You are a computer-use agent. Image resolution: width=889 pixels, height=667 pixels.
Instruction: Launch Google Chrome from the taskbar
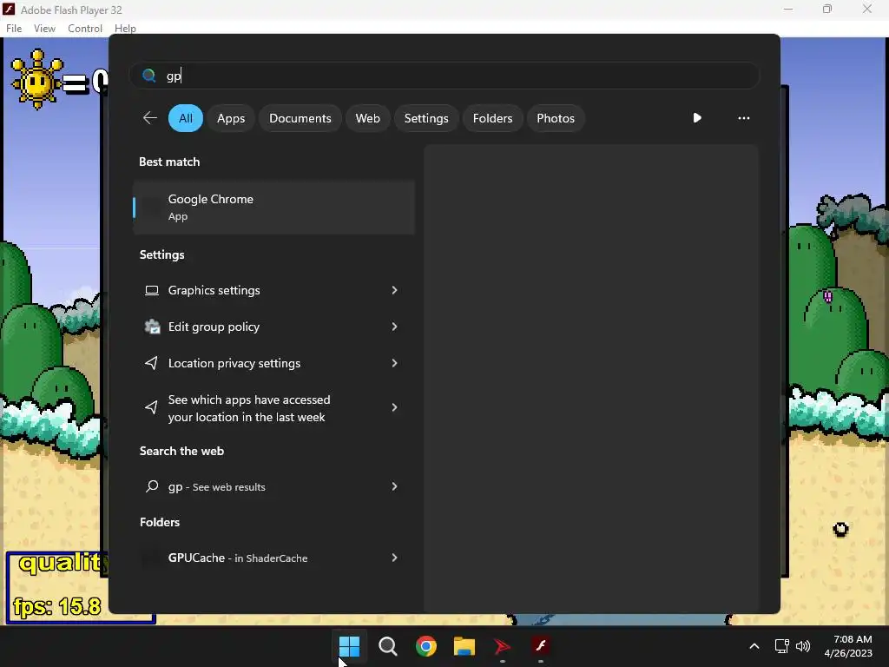click(x=425, y=646)
